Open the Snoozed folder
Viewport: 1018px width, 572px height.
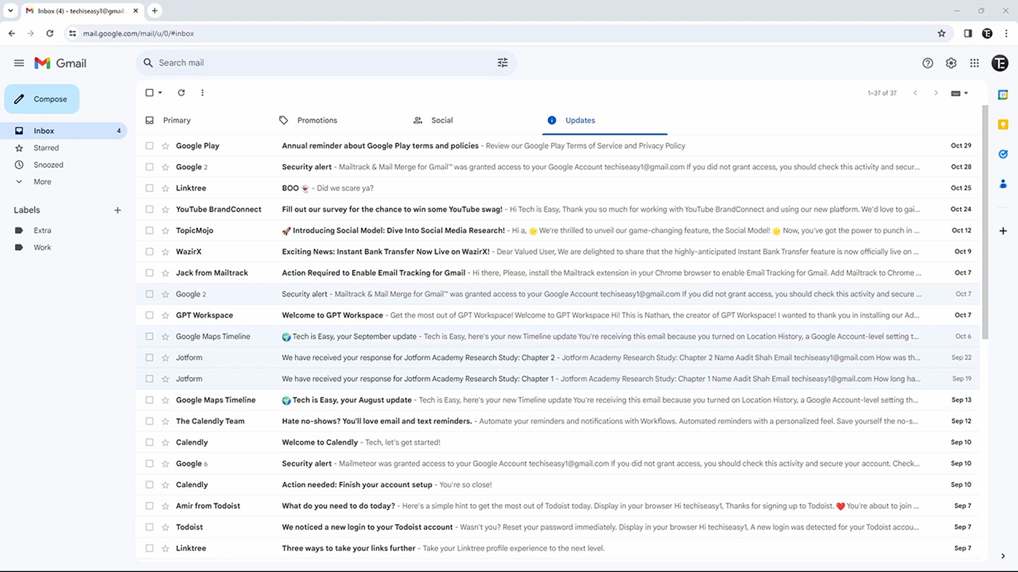[64, 165]
